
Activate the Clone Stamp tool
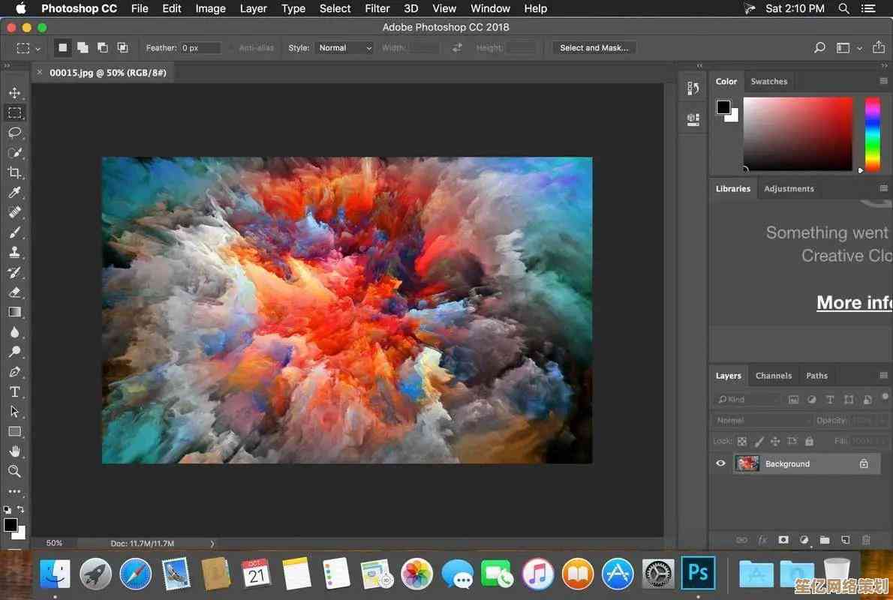click(14, 253)
